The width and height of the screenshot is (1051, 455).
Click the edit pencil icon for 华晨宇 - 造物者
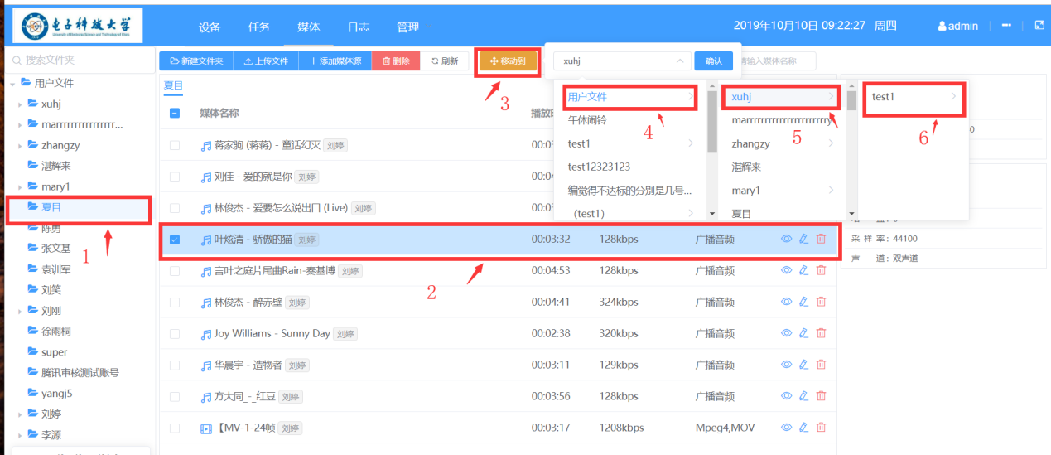803,365
